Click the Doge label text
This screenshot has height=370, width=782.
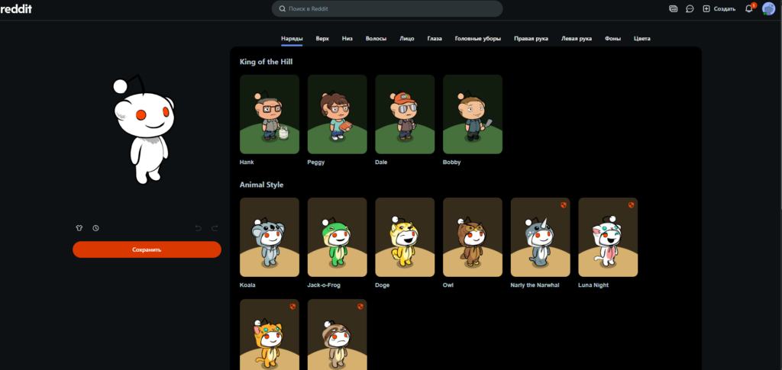pyautogui.click(x=383, y=285)
